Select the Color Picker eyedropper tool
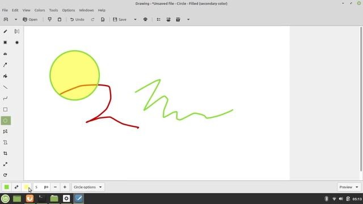 point(5,65)
